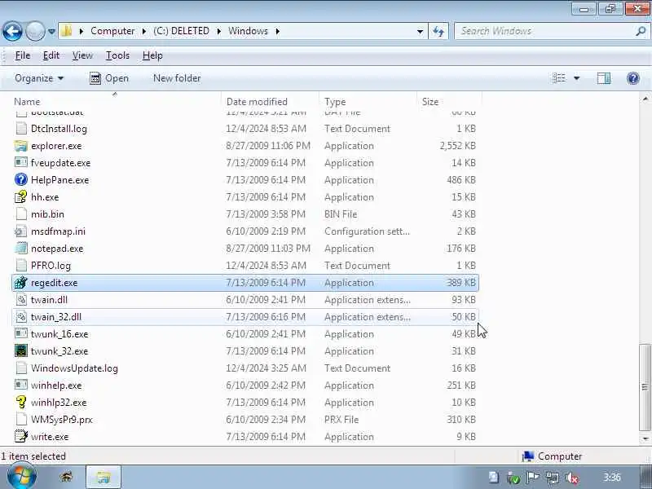Click the 2,552 KB size cell
Screen dimensions: 652x489
[457, 146]
